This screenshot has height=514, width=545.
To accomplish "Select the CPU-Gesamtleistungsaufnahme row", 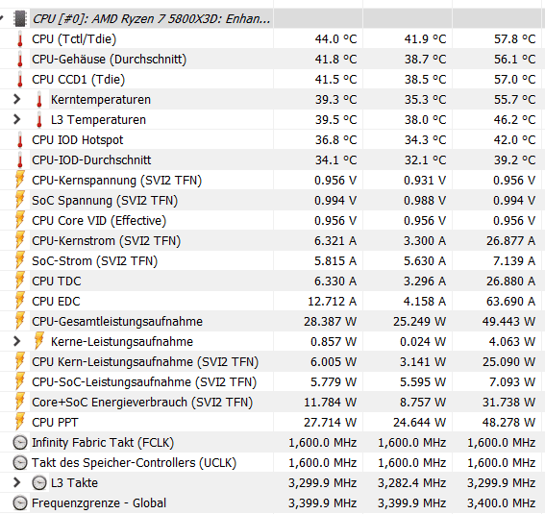I will click(x=273, y=321).
